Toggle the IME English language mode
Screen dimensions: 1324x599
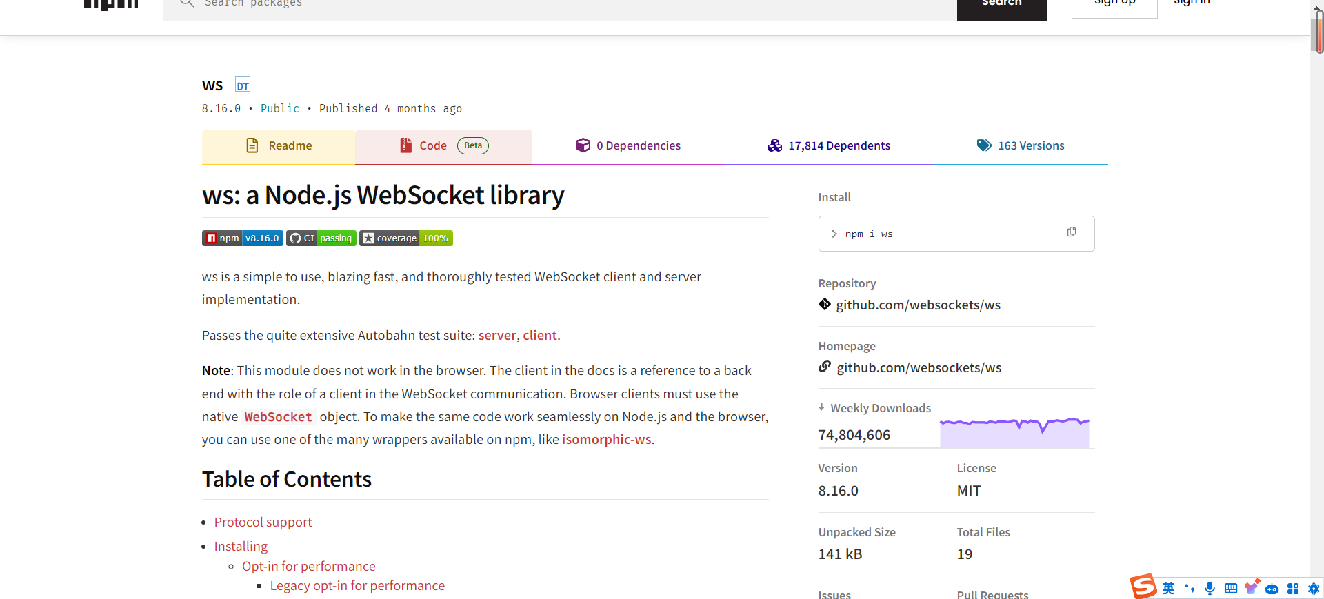pyautogui.click(x=1168, y=588)
